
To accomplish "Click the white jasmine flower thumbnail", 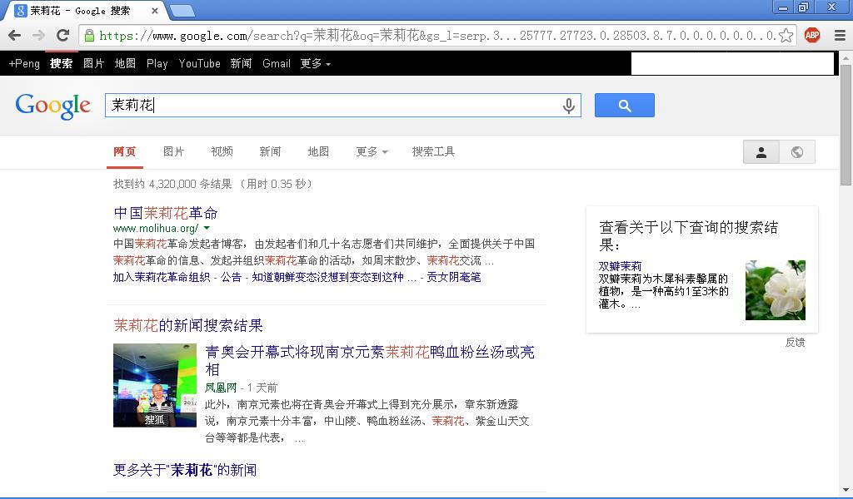I will [776, 290].
